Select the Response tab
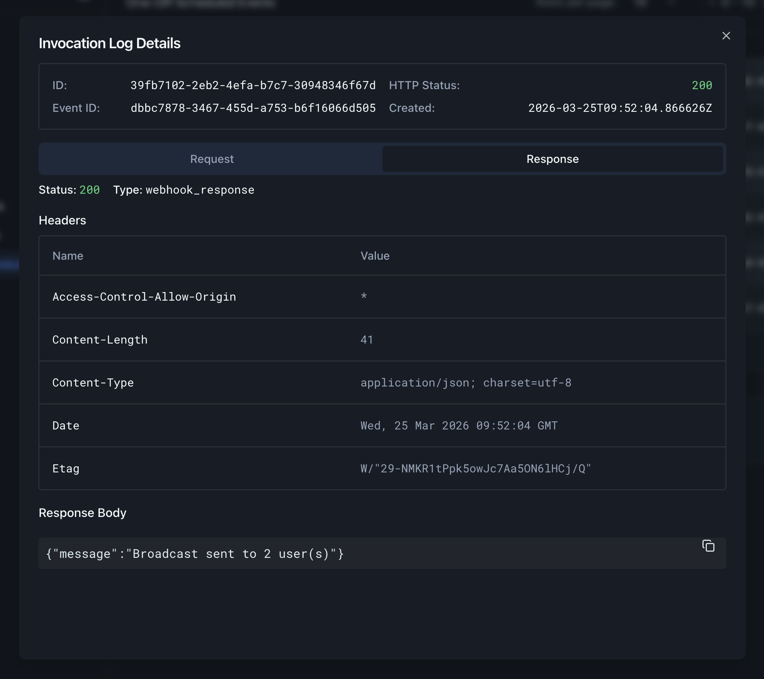 click(x=552, y=159)
